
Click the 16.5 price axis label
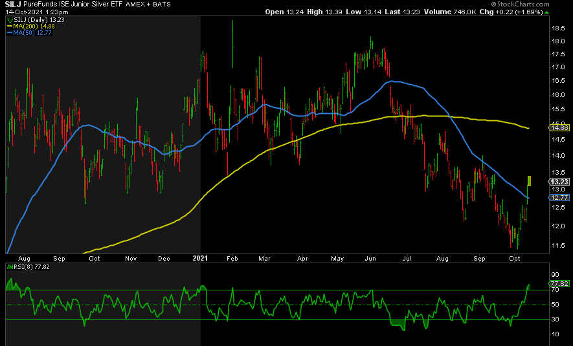point(558,81)
